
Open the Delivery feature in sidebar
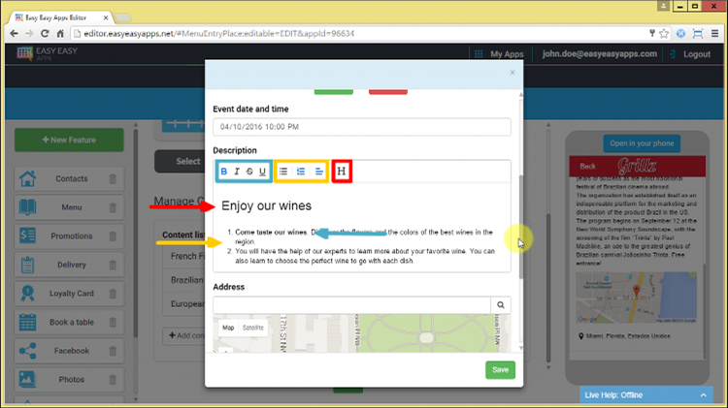69,265
